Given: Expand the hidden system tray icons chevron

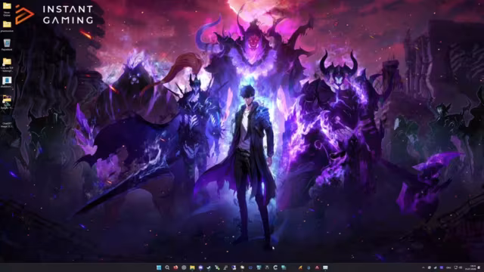Looking at the screenshot, I should click(x=423, y=267).
